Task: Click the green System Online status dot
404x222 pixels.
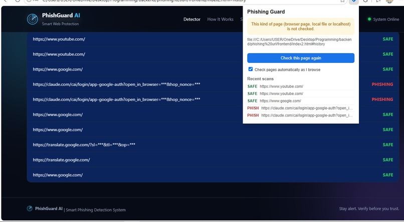Action: coord(369,19)
